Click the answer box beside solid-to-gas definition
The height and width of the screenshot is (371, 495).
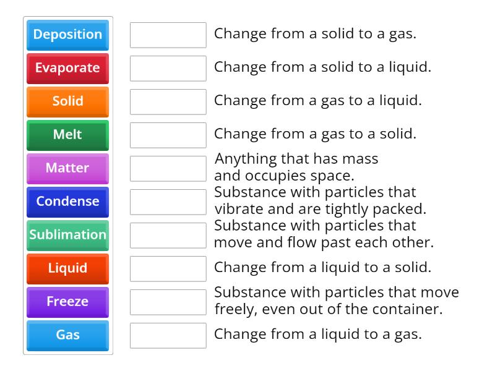168,35
